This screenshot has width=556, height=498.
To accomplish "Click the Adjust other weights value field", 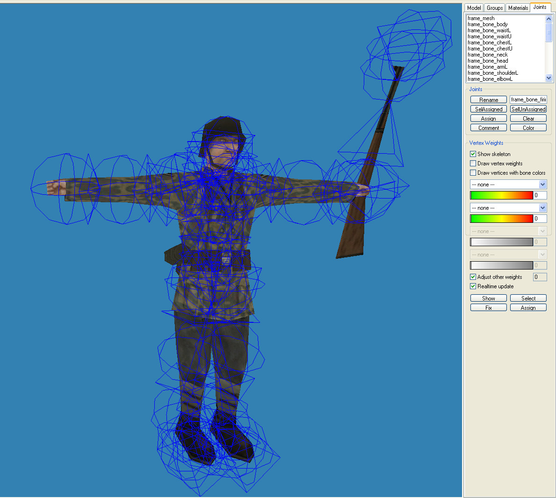I will click(540, 277).
